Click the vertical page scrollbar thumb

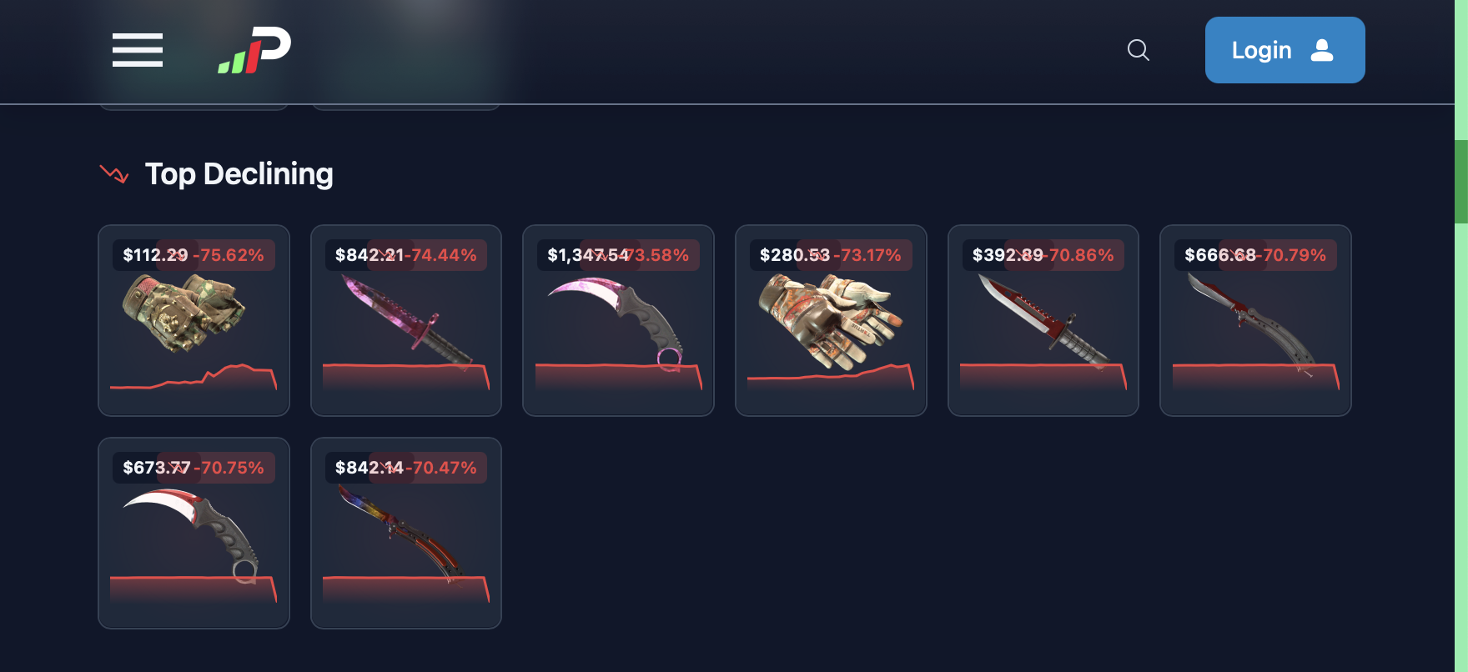[x=1461, y=182]
